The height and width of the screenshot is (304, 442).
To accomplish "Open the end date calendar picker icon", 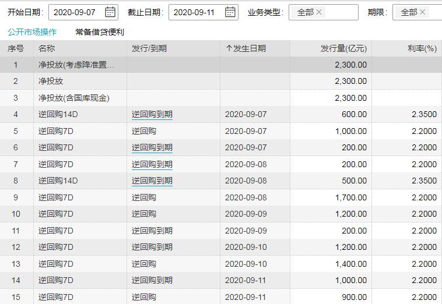I will (230, 12).
